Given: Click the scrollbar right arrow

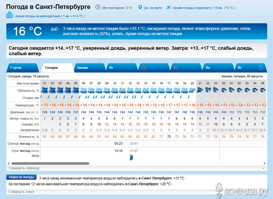Looking at the screenshot, I should [265, 163].
